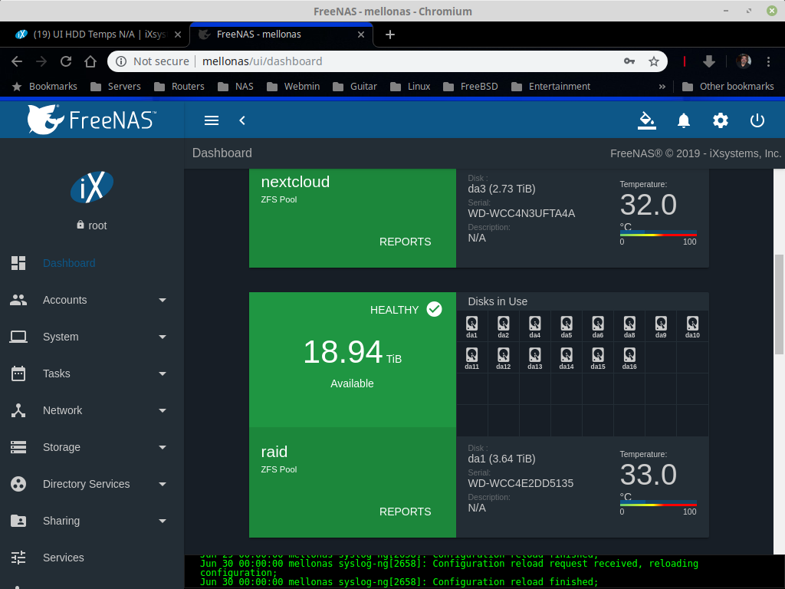The image size is (785, 589).
Task: Go to browser home page
Action: click(x=90, y=61)
